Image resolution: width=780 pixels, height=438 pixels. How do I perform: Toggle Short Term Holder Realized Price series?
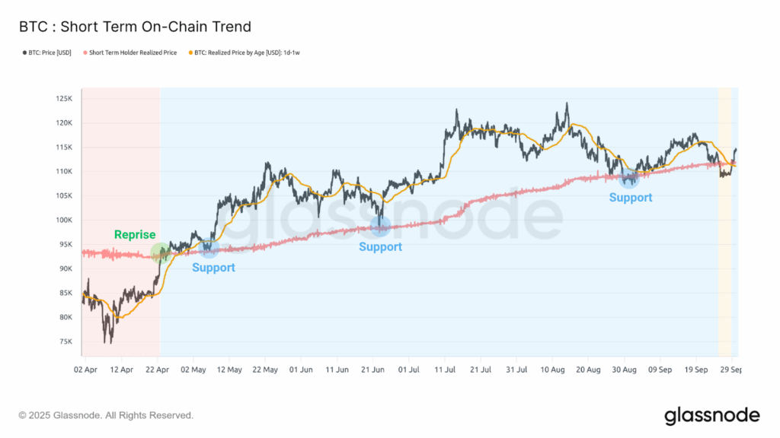(133, 52)
